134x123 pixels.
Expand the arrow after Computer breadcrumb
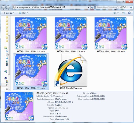[30, 7]
